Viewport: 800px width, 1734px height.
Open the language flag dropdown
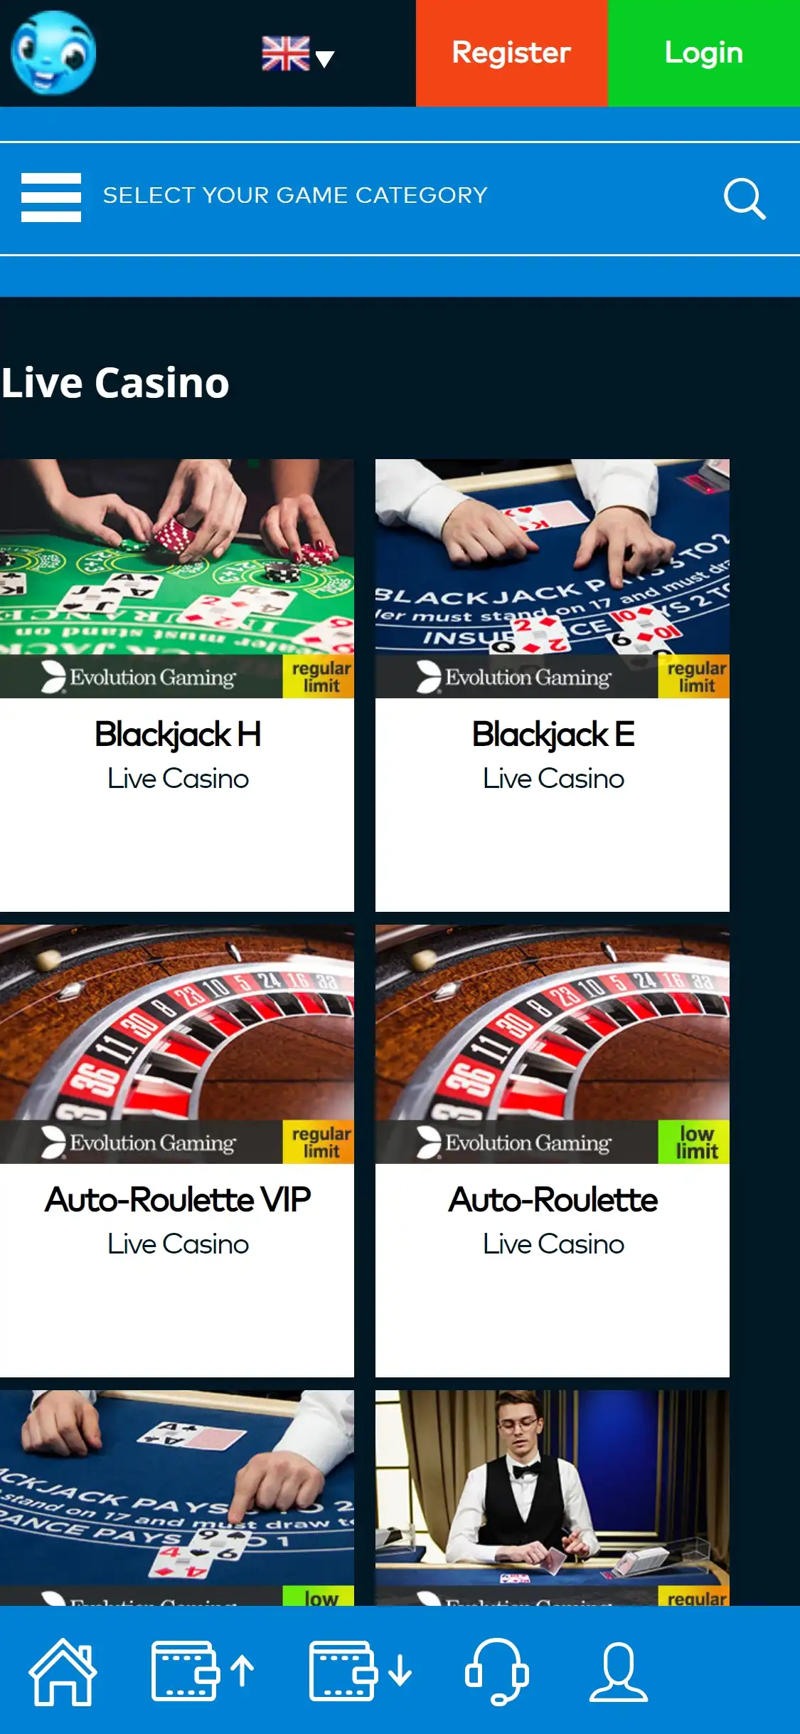tap(298, 54)
